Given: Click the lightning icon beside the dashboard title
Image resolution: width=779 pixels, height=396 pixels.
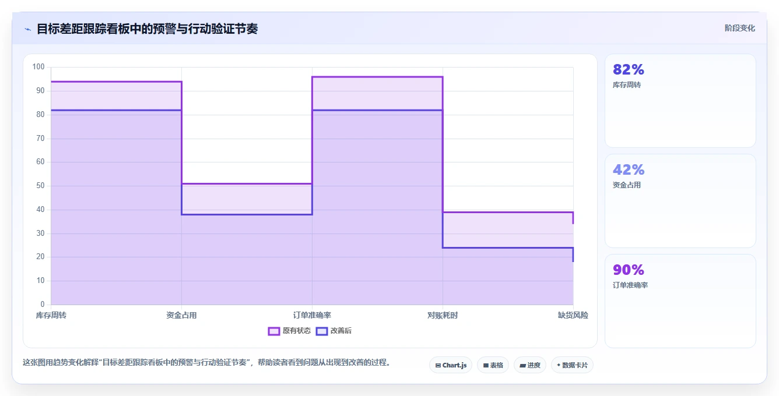Looking at the screenshot, I should click(x=27, y=29).
